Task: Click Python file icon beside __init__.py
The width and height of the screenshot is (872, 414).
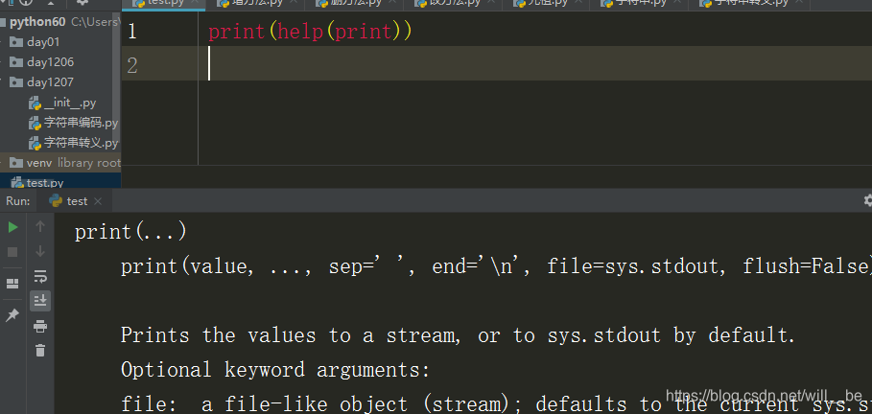Action: tap(35, 103)
